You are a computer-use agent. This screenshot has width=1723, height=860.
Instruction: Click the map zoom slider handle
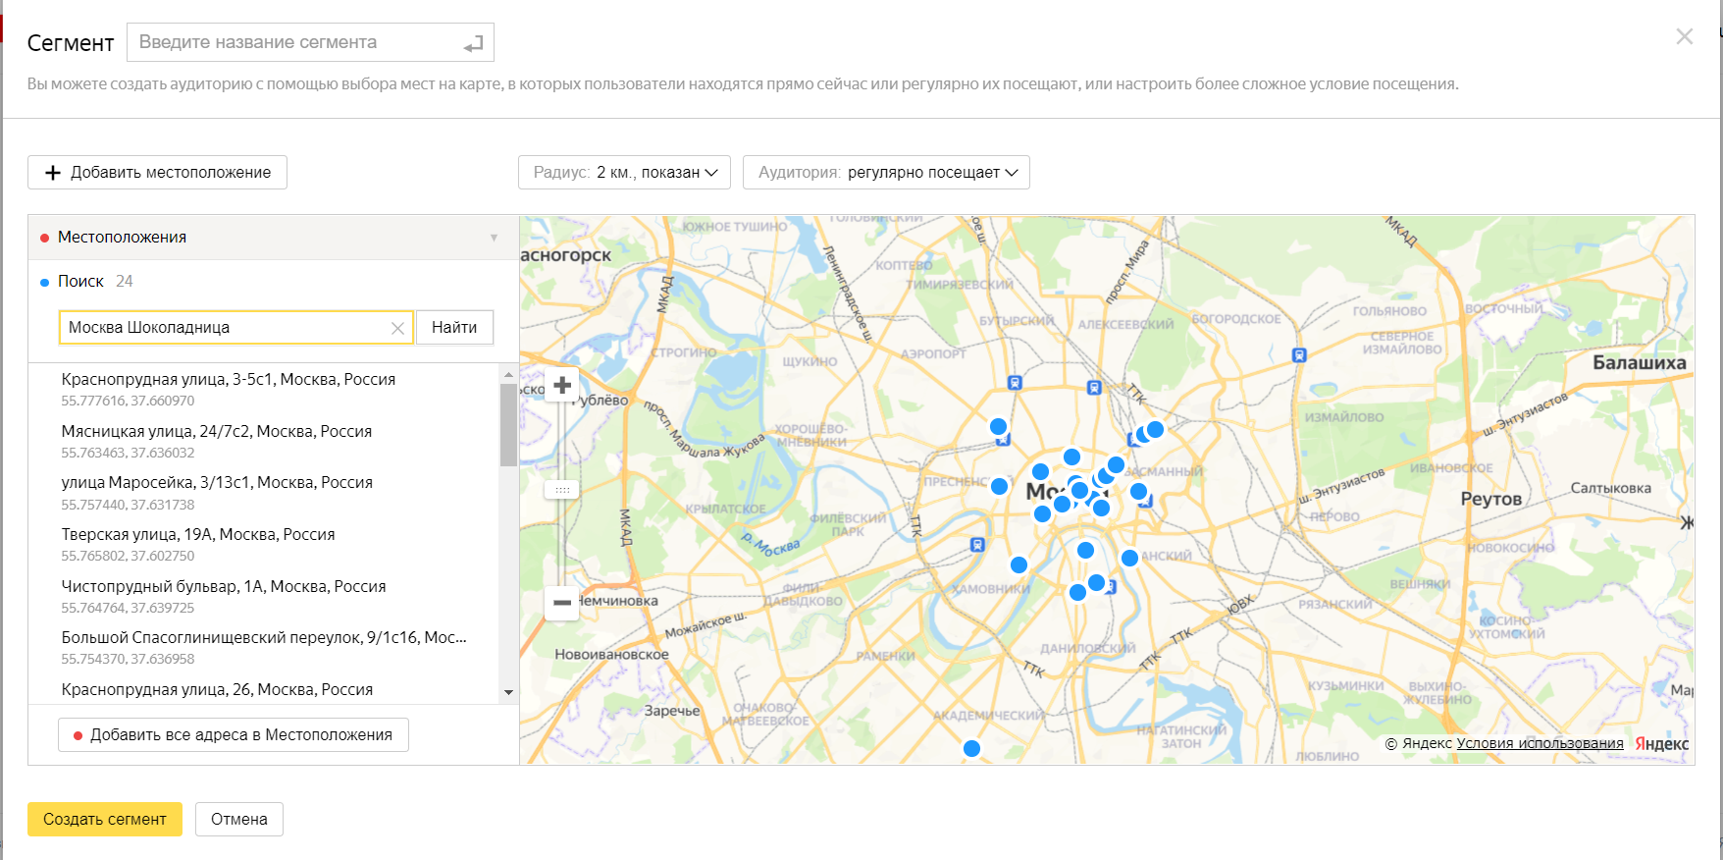562,490
